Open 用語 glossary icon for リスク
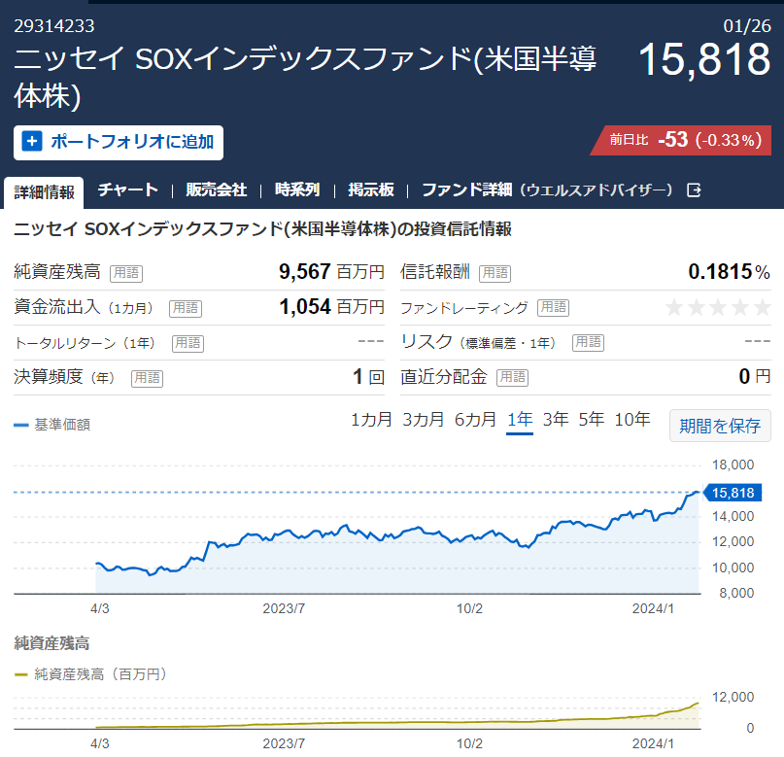Screen dimensions: 784x757 (589, 342)
